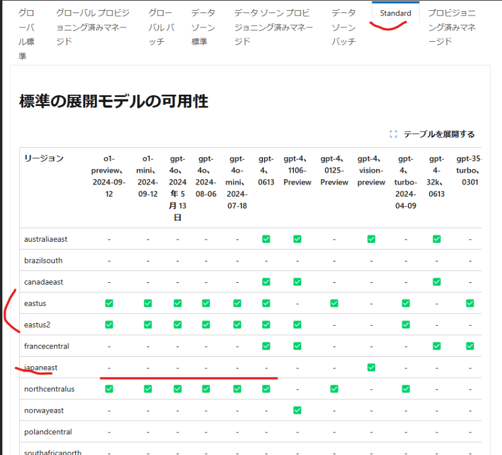Click eastus gpt-4 turbo-2024-04-09 check mark
The width and height of the screenshot is (502, 455).
coord(405,303)
